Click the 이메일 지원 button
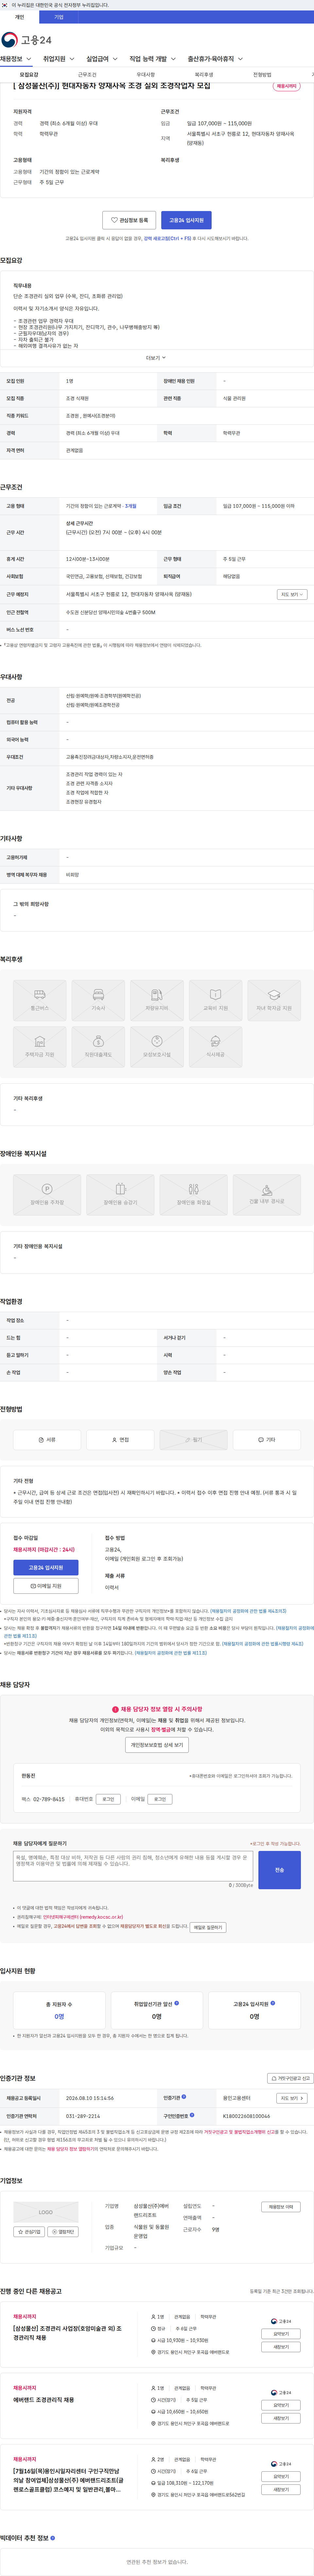The height and width of the screenshot is (2576, 314). tap(46, 1586)
